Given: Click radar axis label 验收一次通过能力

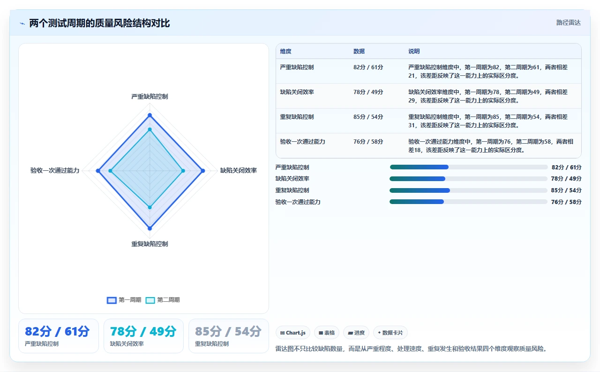Looking at the screenshot, I should [55, 171].
